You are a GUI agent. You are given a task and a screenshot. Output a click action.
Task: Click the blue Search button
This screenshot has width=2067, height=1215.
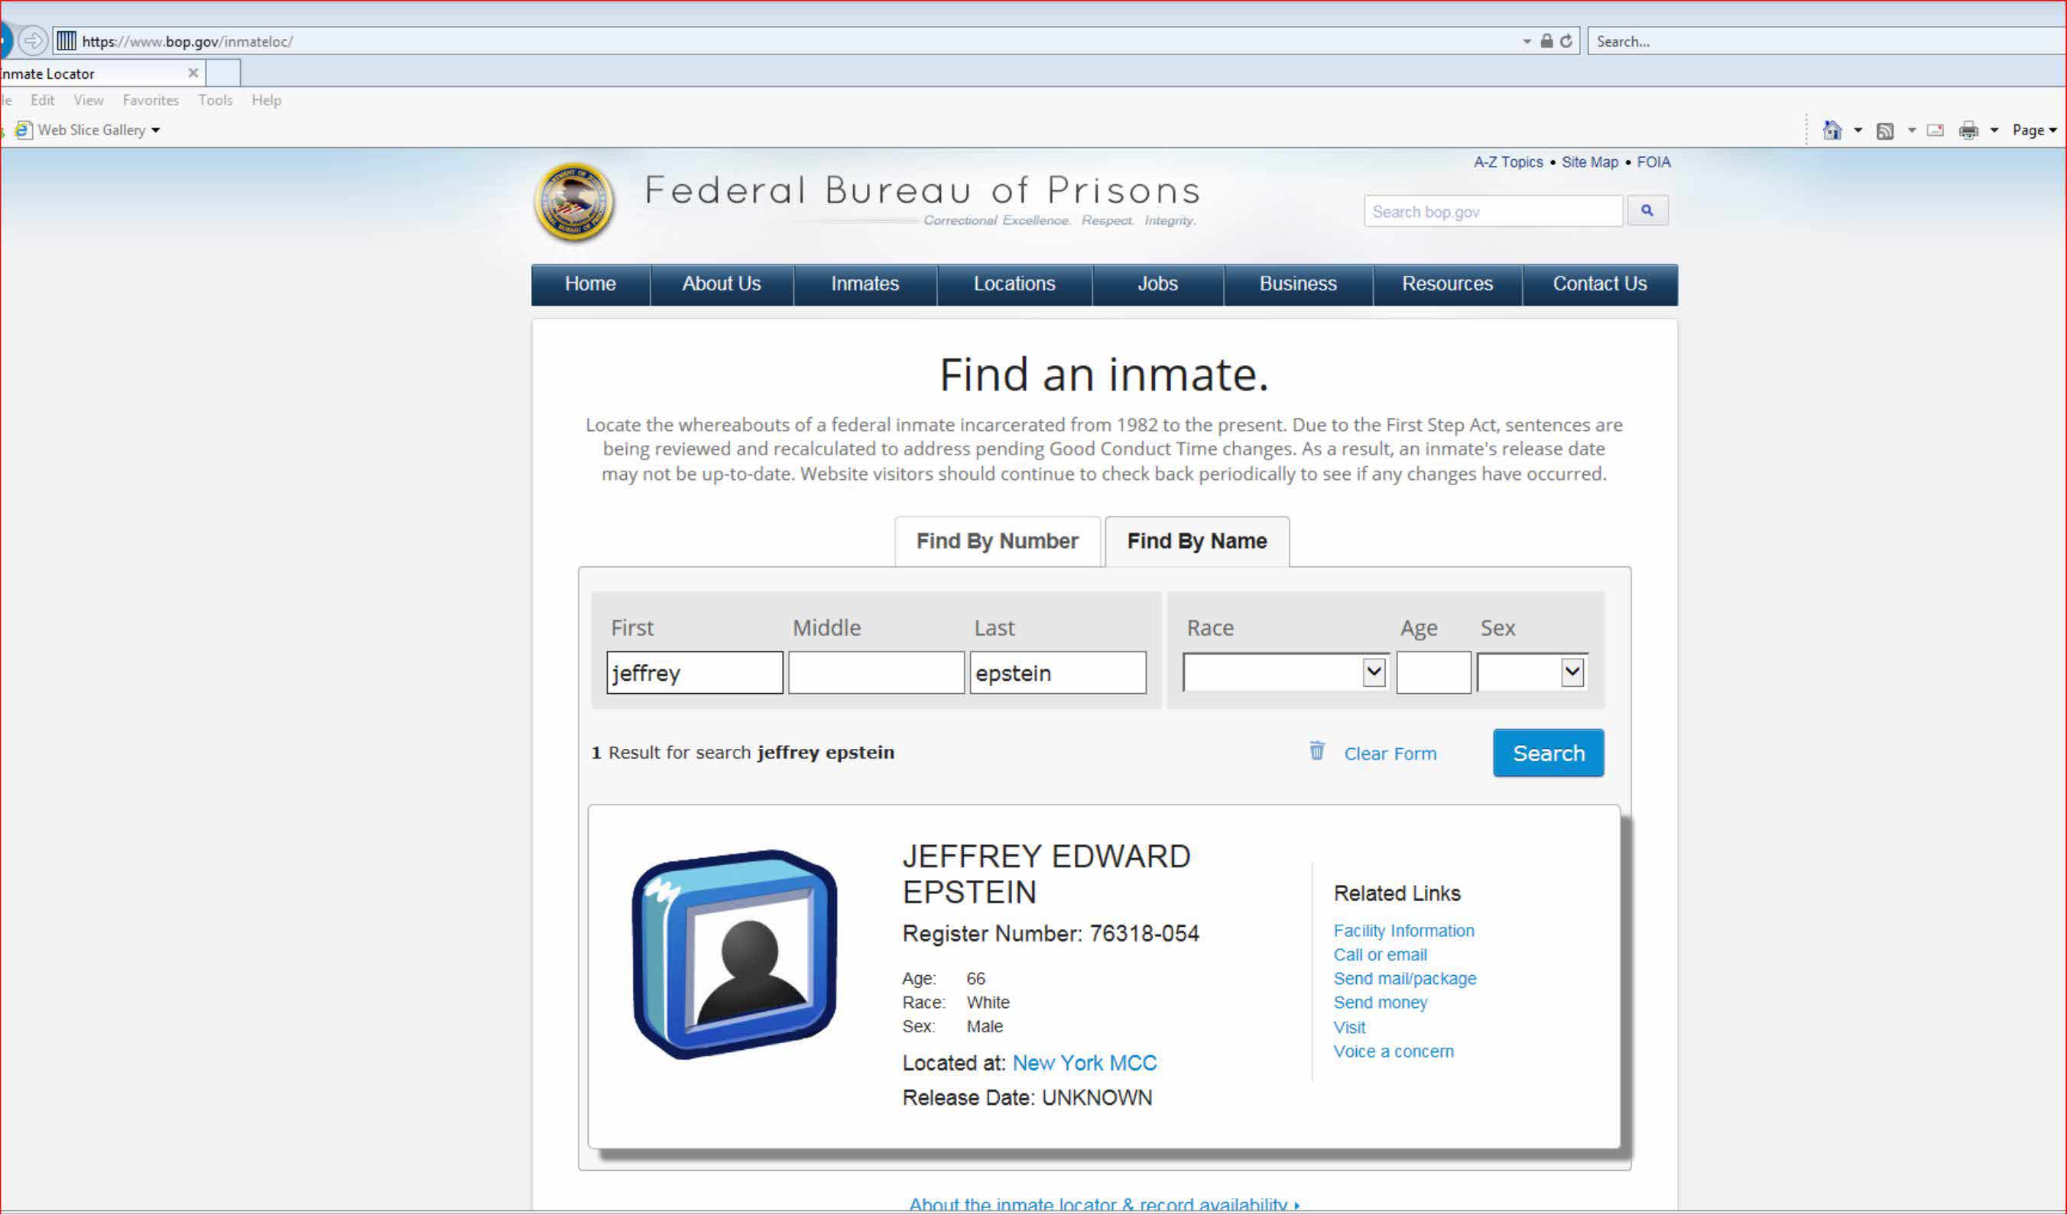[x=1548, y=753]
